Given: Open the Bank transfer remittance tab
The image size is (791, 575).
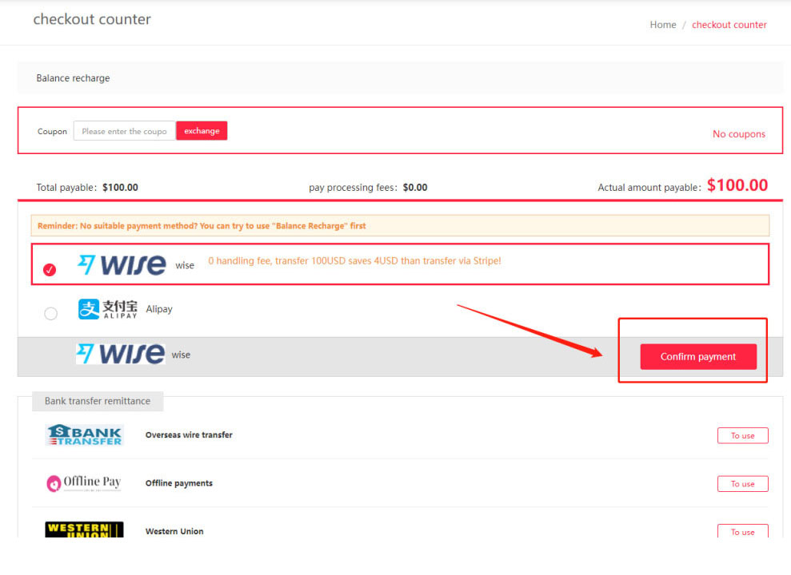Looking at the screenshot, I should (98, 401).
